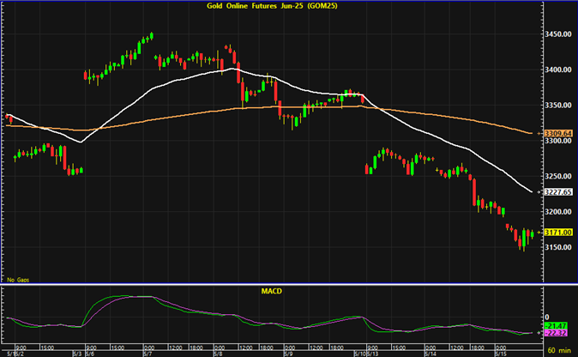The height and width of the screenshot is (357, 578).
Task: Click the 3200.00 price axis label
Action: 558,212
